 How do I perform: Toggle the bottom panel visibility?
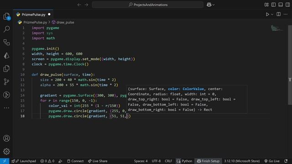[x=281, y=5]
